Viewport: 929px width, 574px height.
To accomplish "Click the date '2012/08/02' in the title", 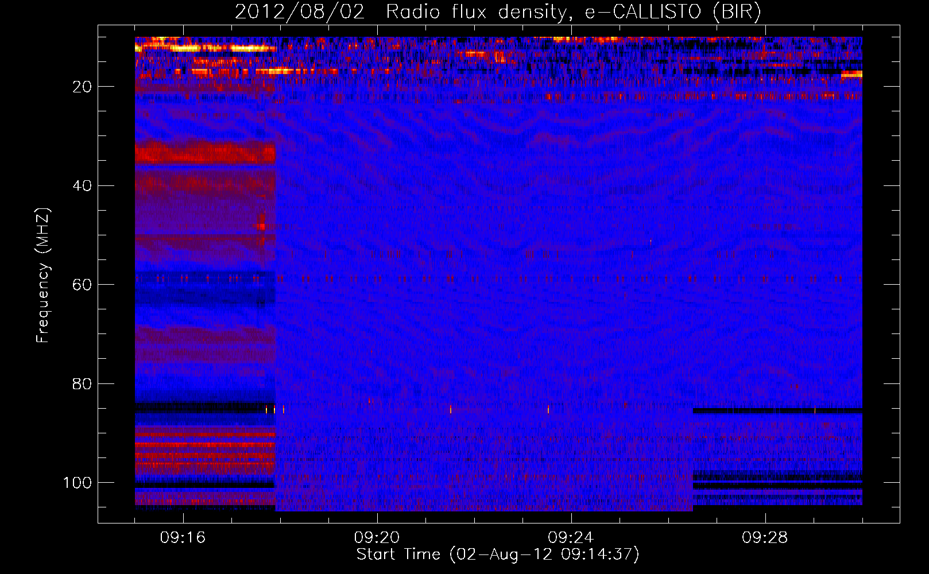I will (x=300, y=12).
